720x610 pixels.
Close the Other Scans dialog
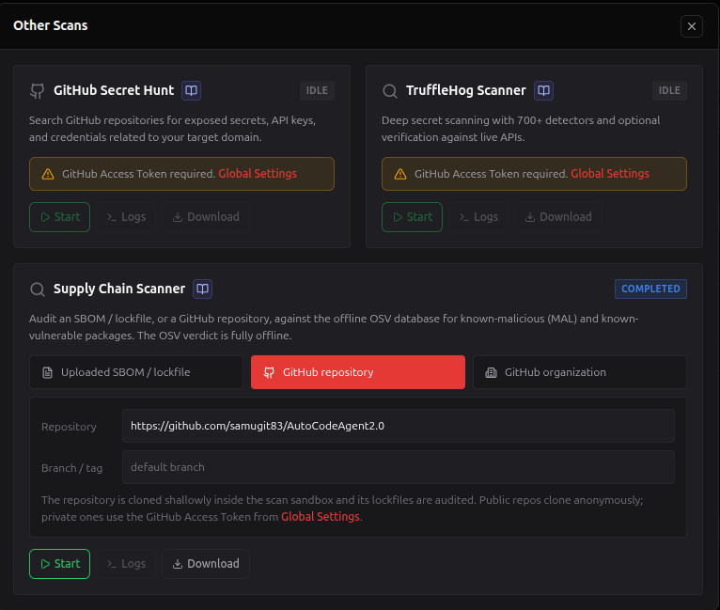(x=692, y=26)
